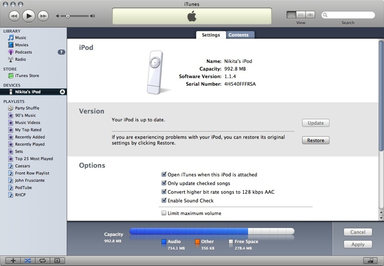Switch to the Settings tab
This screenshot has height=266, width=384.
point(211,35)
